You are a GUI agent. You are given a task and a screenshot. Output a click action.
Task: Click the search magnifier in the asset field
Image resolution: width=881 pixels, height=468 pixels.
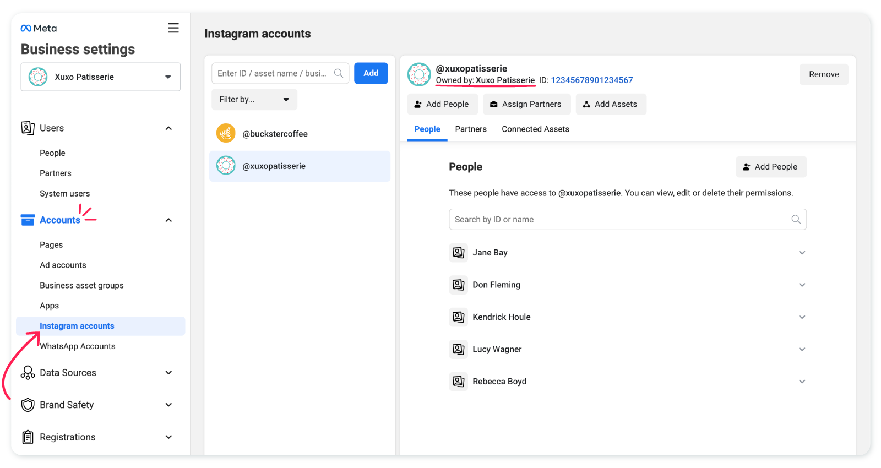pos(339,73)
